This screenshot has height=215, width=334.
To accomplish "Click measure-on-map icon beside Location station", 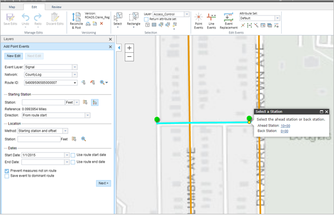I will (74, 139).
